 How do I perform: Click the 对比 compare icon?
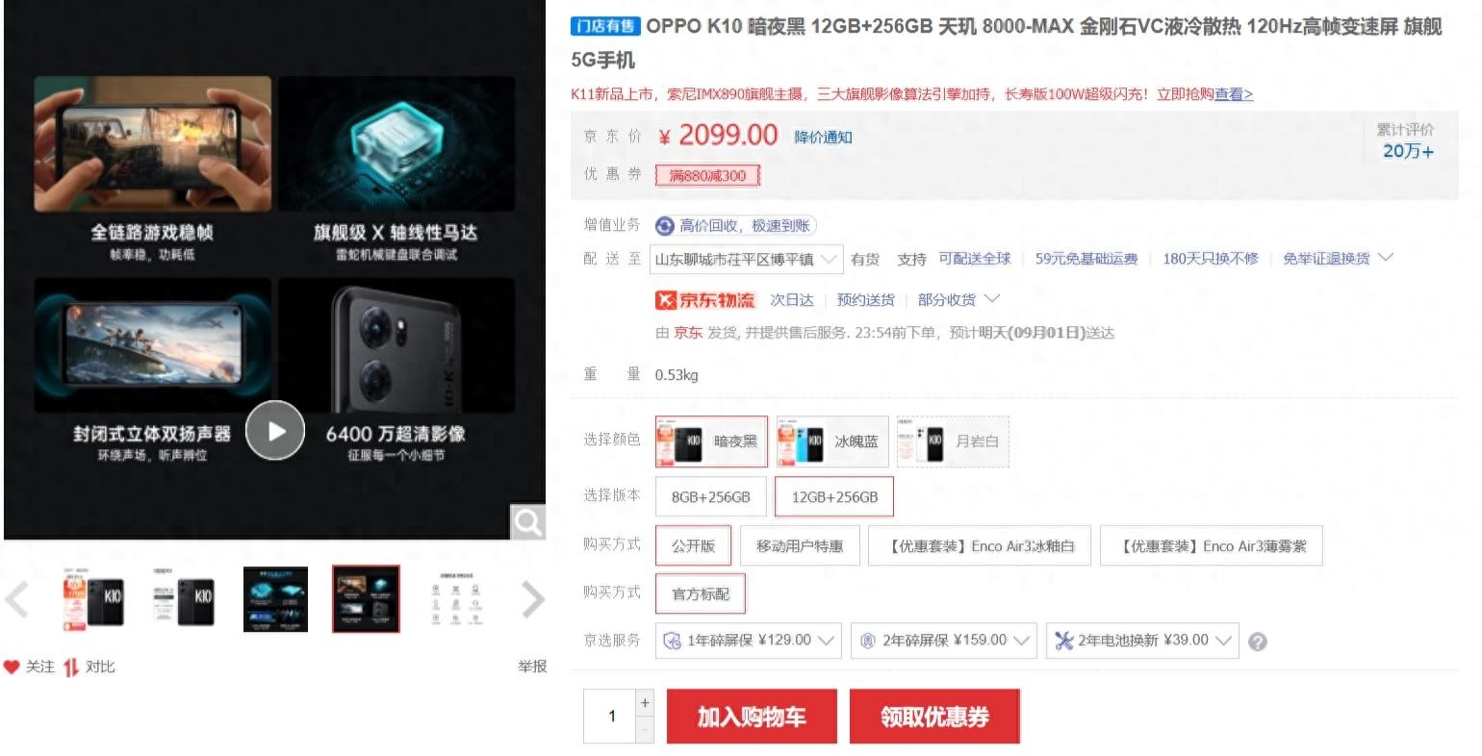click(x=70, y=667)
